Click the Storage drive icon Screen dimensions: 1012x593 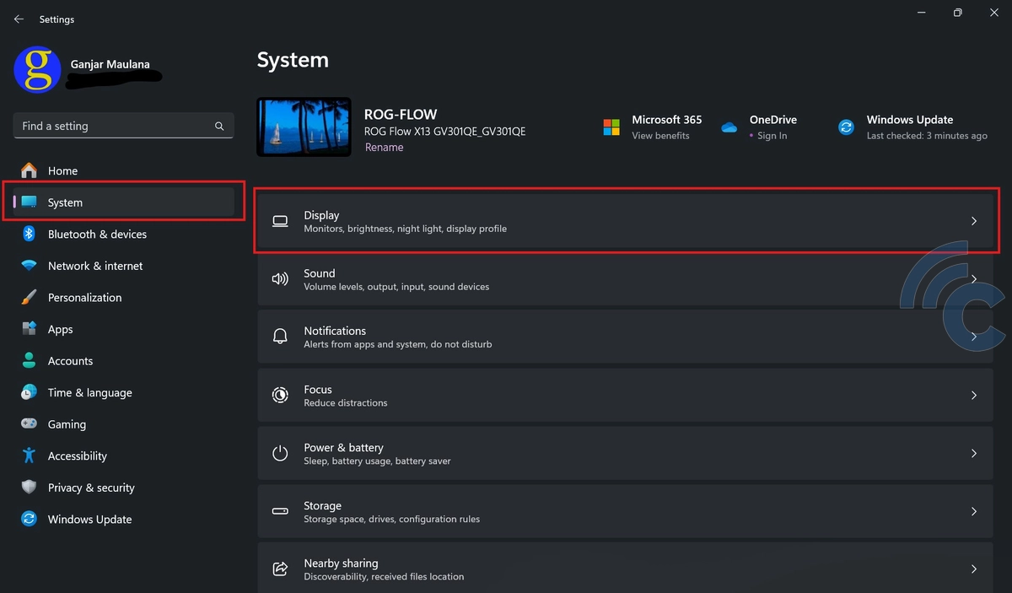(280, 511)
